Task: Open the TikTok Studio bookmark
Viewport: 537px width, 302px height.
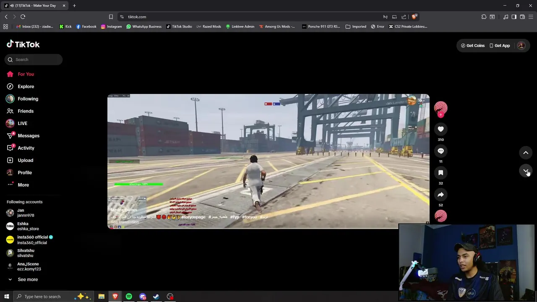Action: pyautogui.click(x=179, y=26)
